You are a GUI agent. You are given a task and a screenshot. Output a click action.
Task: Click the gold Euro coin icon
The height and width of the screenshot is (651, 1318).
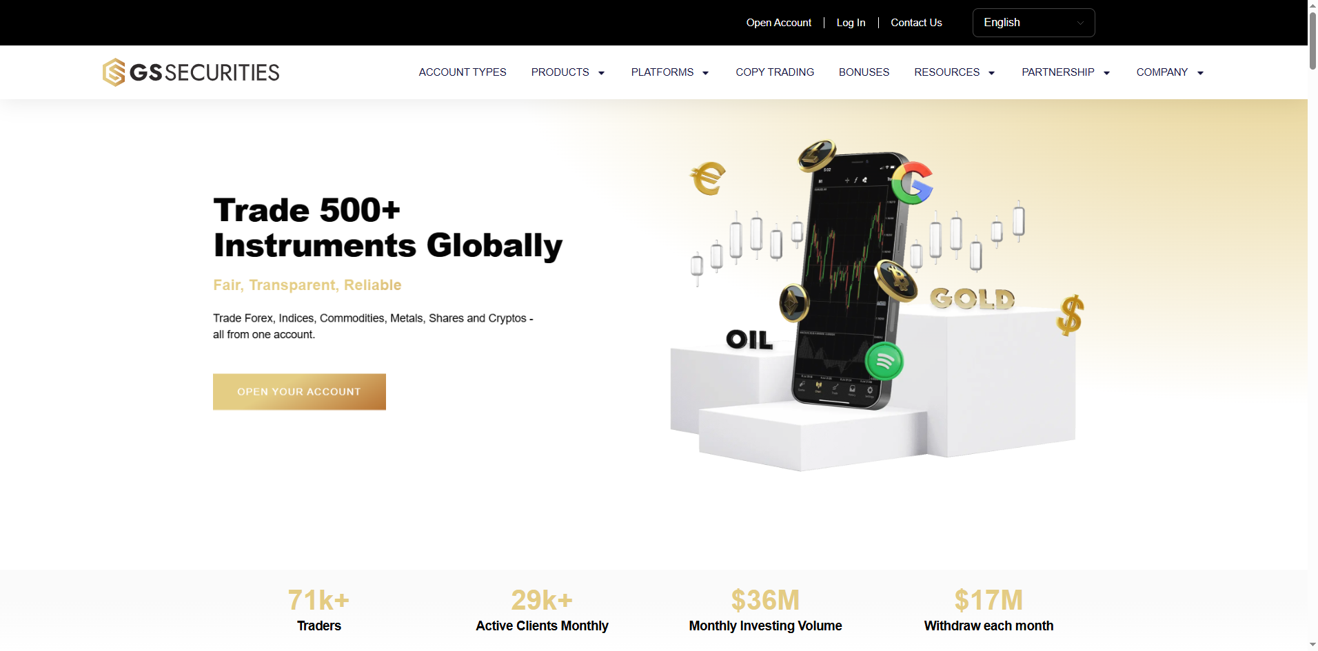tap(708, 178)
